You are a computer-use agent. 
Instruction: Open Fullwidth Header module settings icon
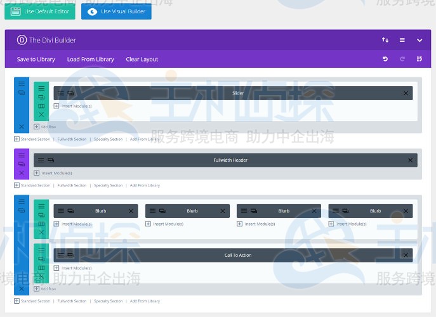click(x=41, y=160)
